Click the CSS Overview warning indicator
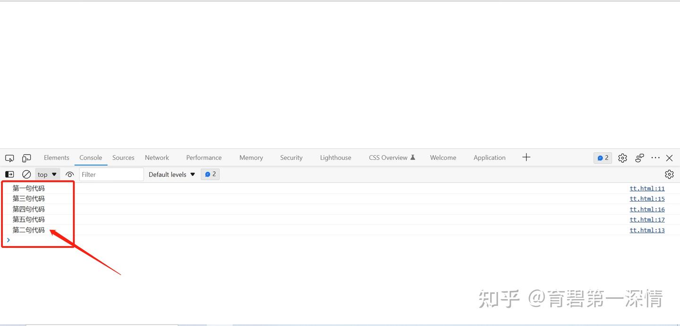Screen dimensions: 680x326 click(x=412, y=157)
